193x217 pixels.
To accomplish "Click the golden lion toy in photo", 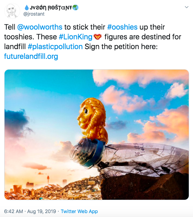I will [92, 120].
